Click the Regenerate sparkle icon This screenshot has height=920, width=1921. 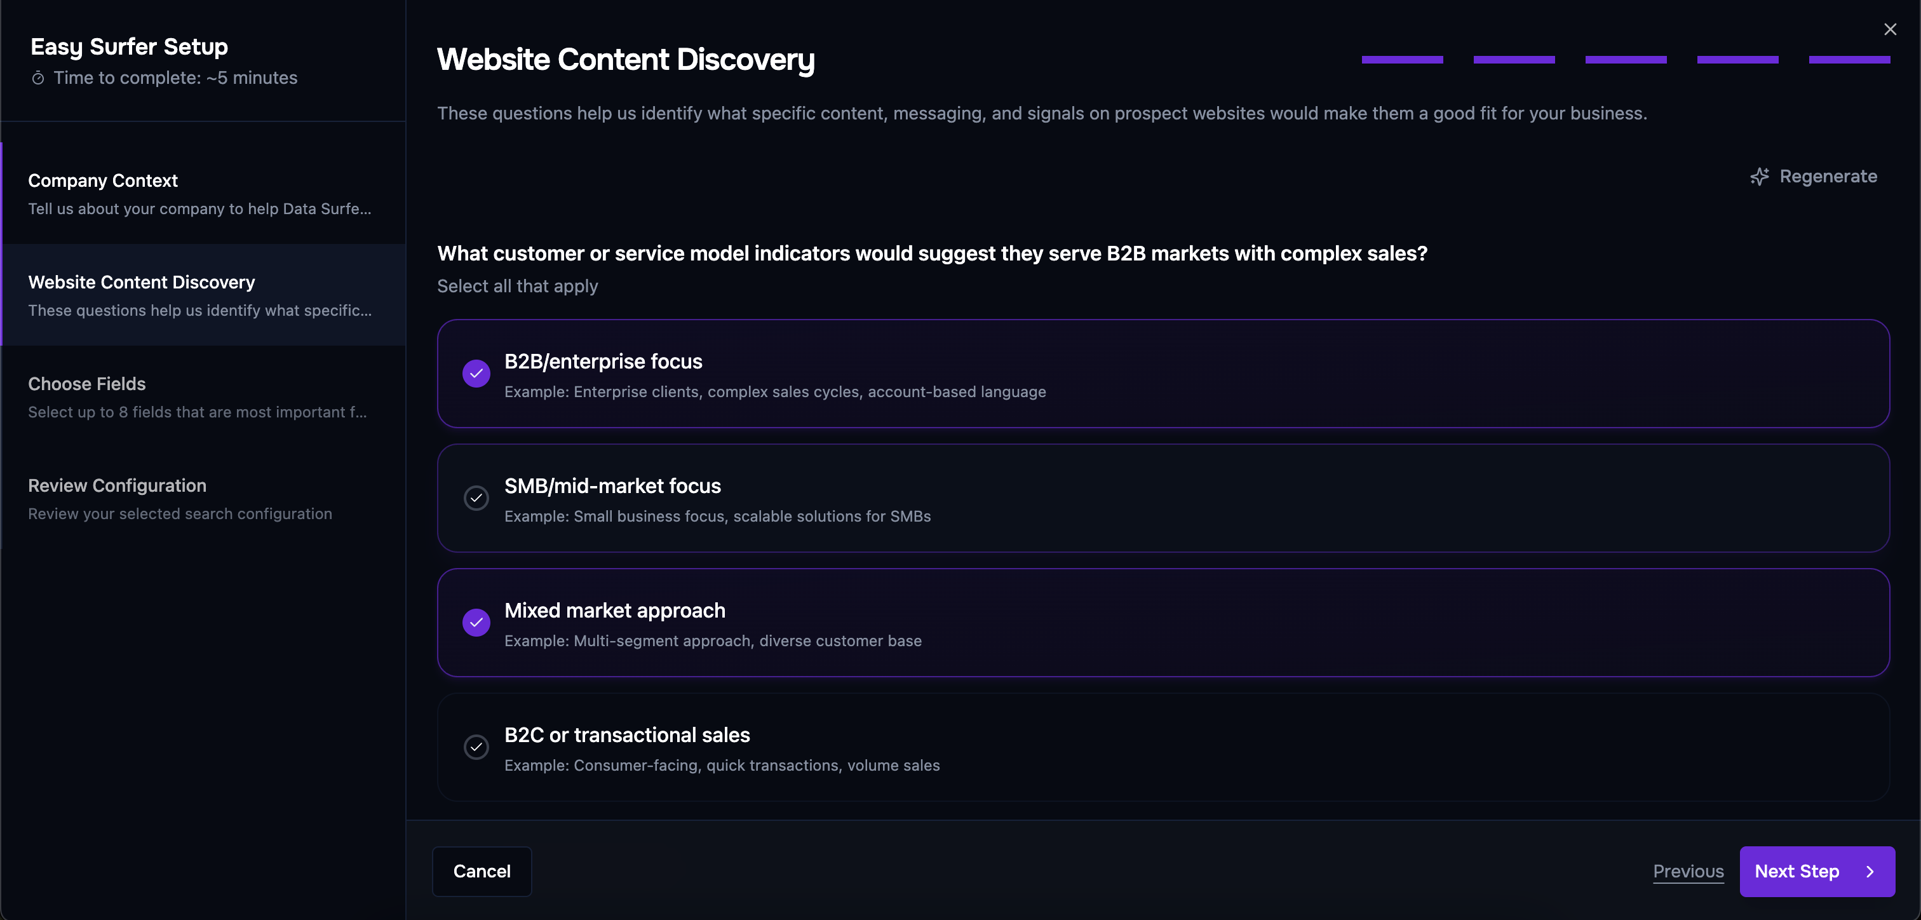pos(1759,177)
